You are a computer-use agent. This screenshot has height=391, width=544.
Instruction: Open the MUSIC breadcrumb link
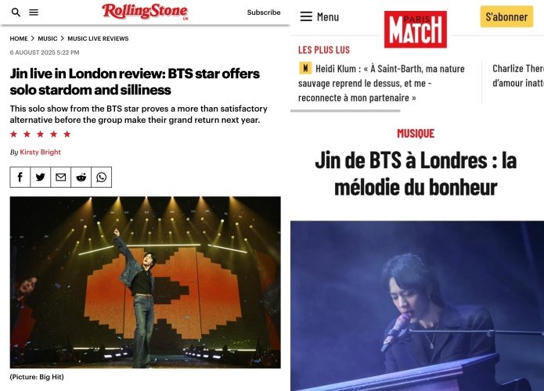coord(48,38)
